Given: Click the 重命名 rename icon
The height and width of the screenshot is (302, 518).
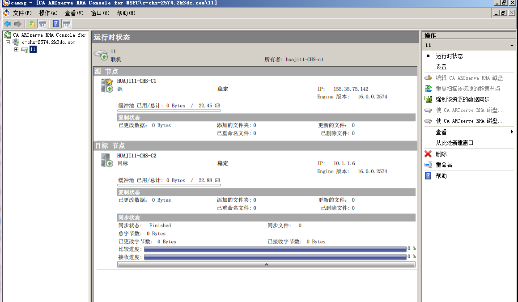Looking at the screenshot, I should [428, 165].
